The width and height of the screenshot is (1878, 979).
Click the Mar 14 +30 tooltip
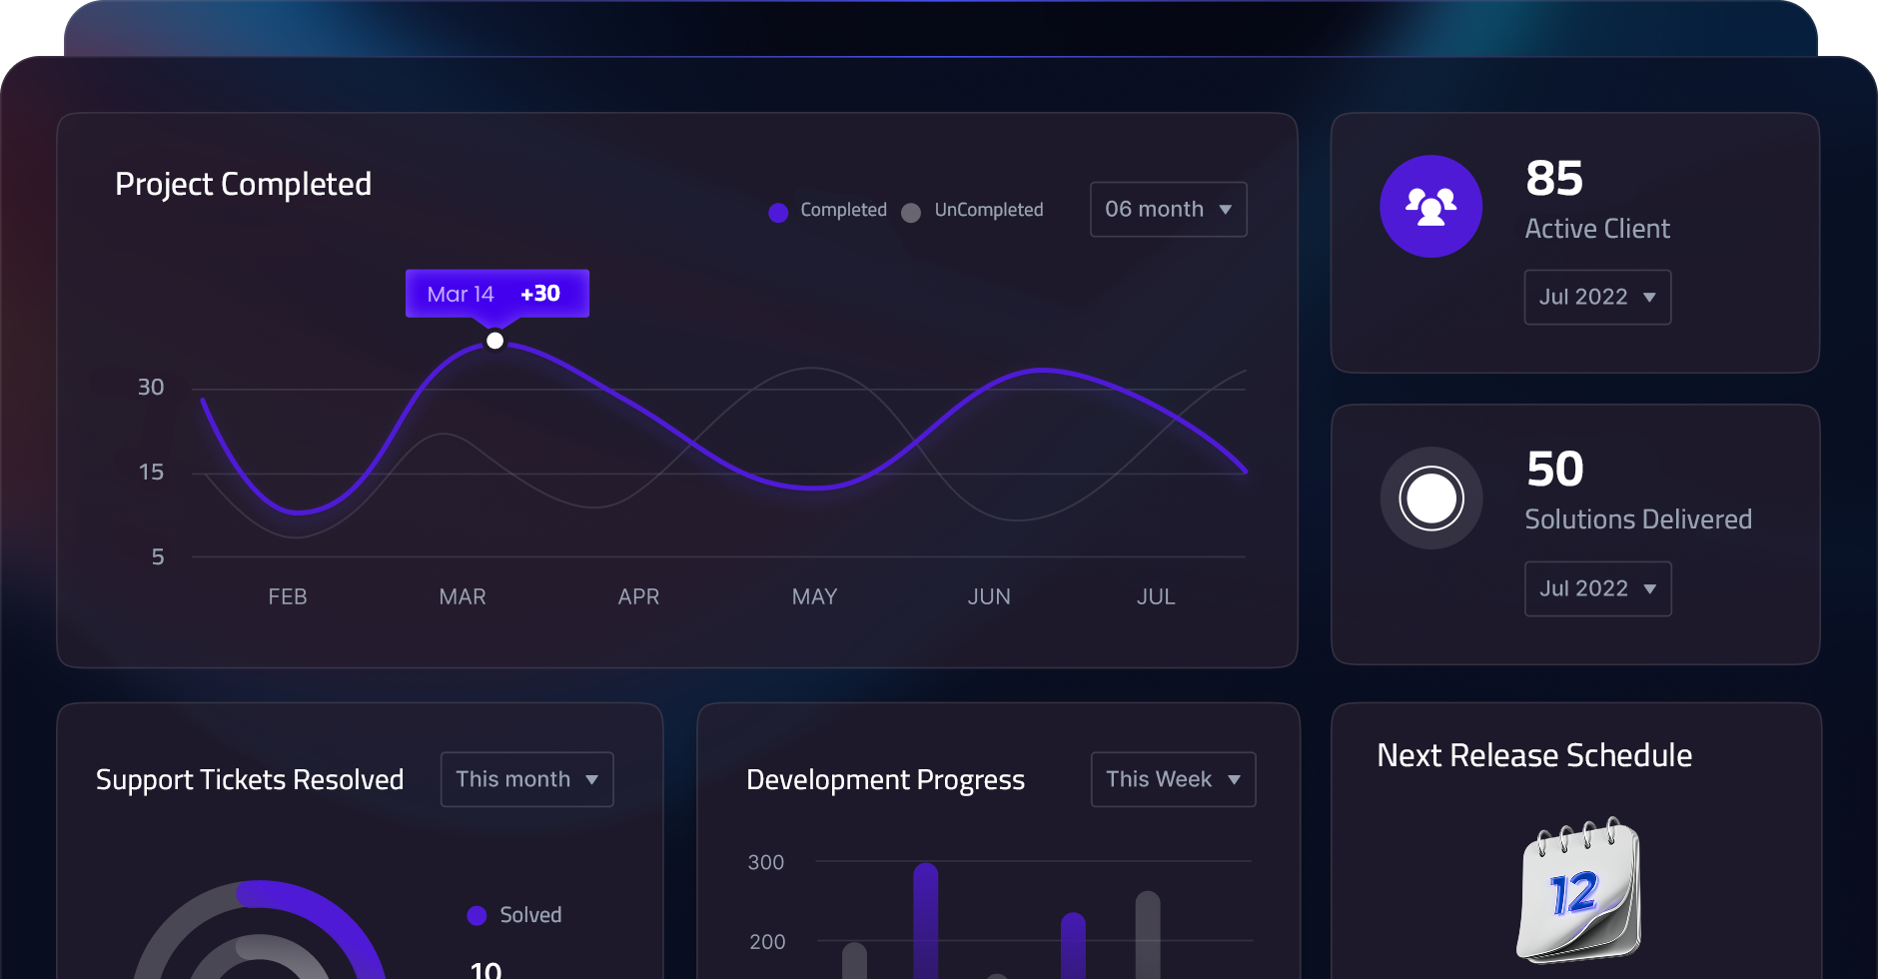[x=496, y=294]
